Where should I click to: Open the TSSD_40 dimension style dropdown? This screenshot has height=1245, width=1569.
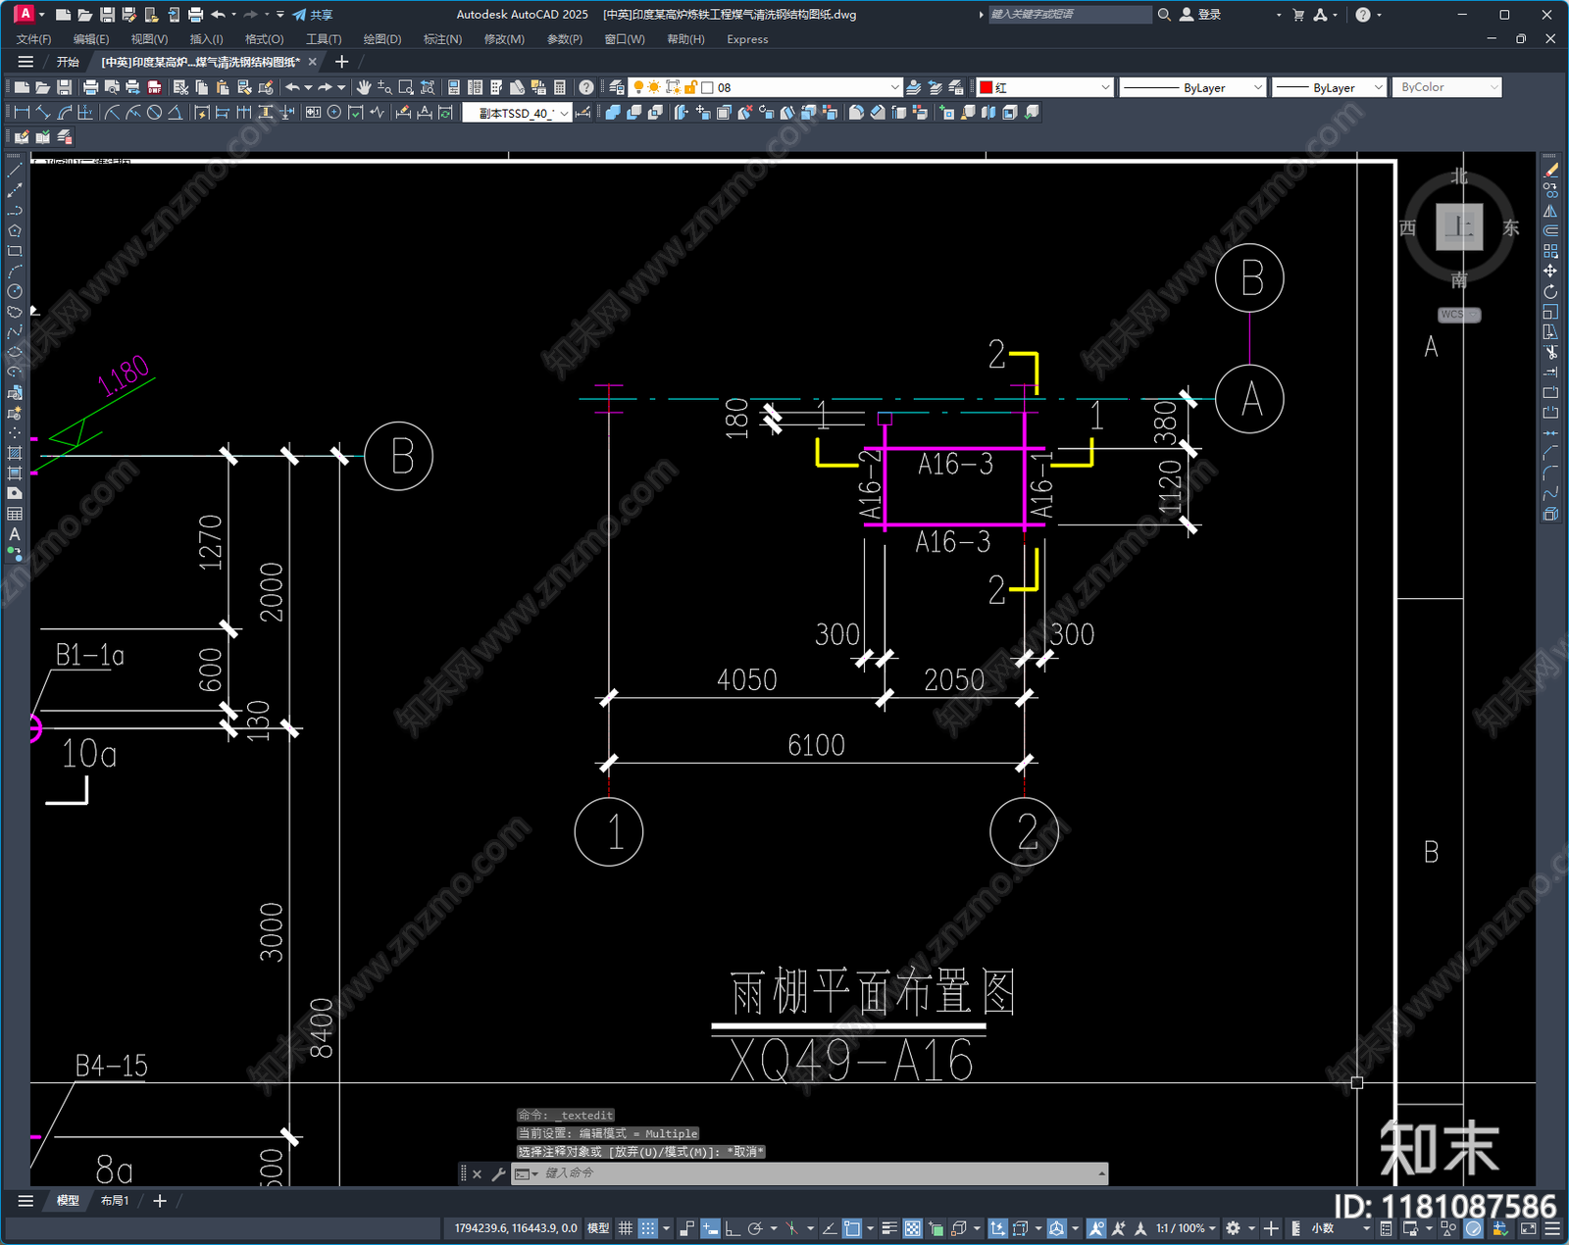coord(565,113)
